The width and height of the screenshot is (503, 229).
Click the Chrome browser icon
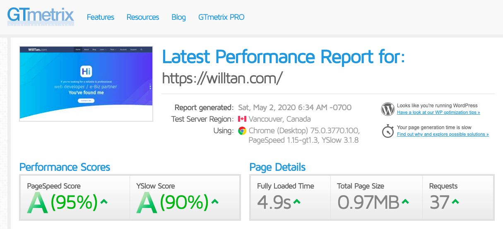point(242,131)
